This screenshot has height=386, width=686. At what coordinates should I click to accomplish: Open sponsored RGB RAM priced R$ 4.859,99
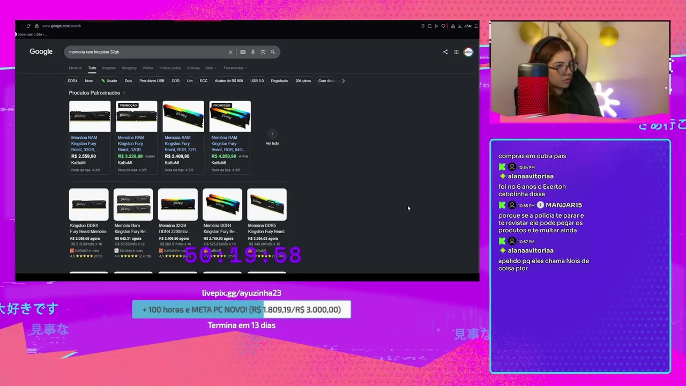pyautogui.click(x=230, y=137)
